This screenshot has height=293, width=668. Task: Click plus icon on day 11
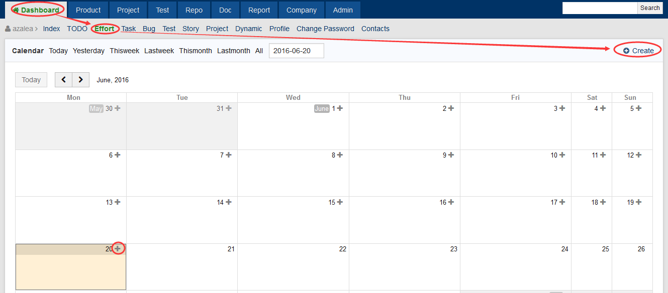tap(603, 155)
